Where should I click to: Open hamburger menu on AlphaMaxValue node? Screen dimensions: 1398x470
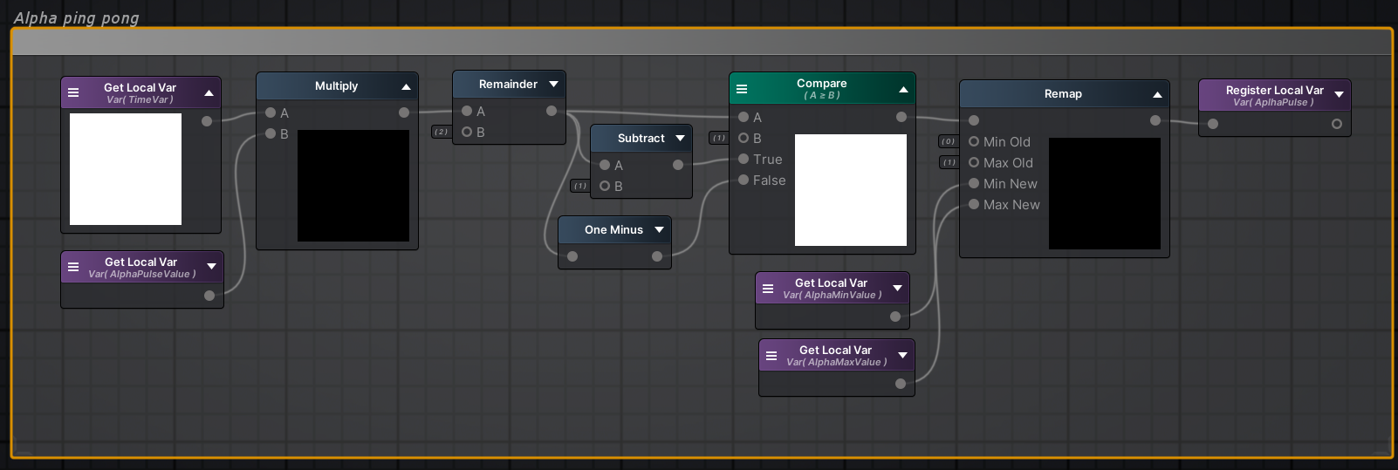coord(771,356)
